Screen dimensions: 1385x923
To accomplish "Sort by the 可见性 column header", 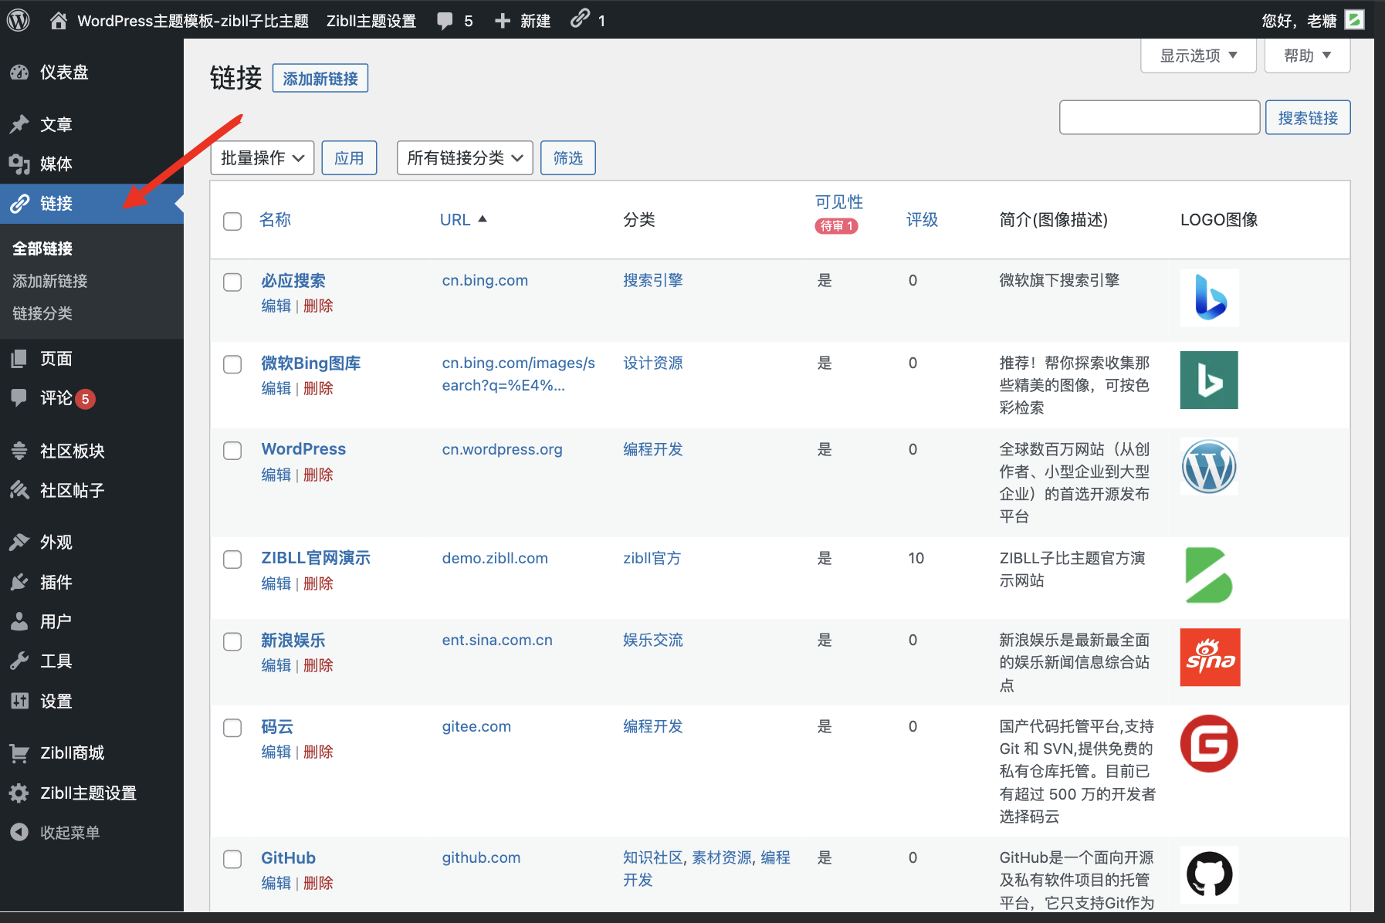I will tap(839, 202).
